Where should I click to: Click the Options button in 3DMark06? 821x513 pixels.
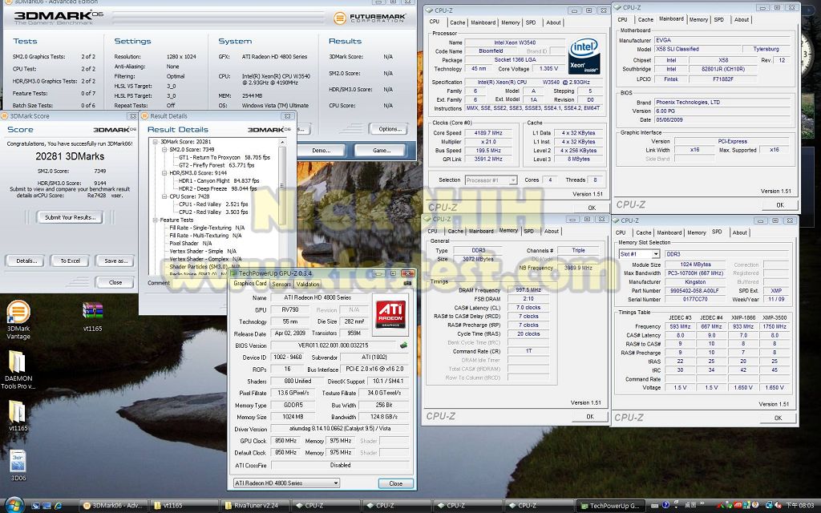tap(388, 129)
